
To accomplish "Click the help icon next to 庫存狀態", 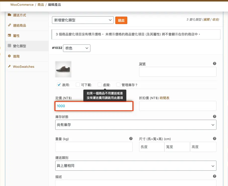I will 214,116.
